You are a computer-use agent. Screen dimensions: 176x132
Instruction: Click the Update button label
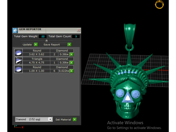click(x=27, y=45)
